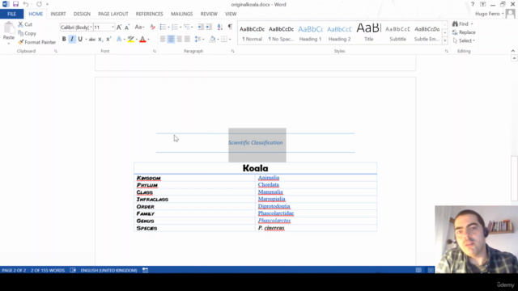Open the Paragraph dialog launcher
Viewport: 518px width, 291px height.
(232, 51)
